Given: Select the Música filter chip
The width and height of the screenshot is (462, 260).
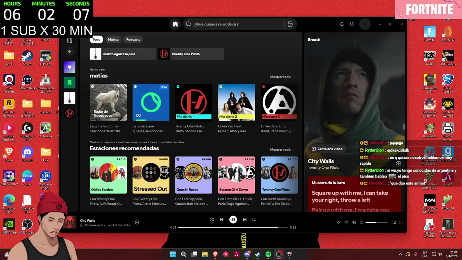Looking at the screenshot, I should pos(113,39).
